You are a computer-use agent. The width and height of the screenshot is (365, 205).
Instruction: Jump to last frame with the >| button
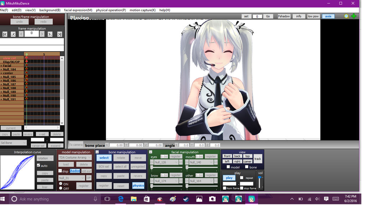click(x=60, y=35)
